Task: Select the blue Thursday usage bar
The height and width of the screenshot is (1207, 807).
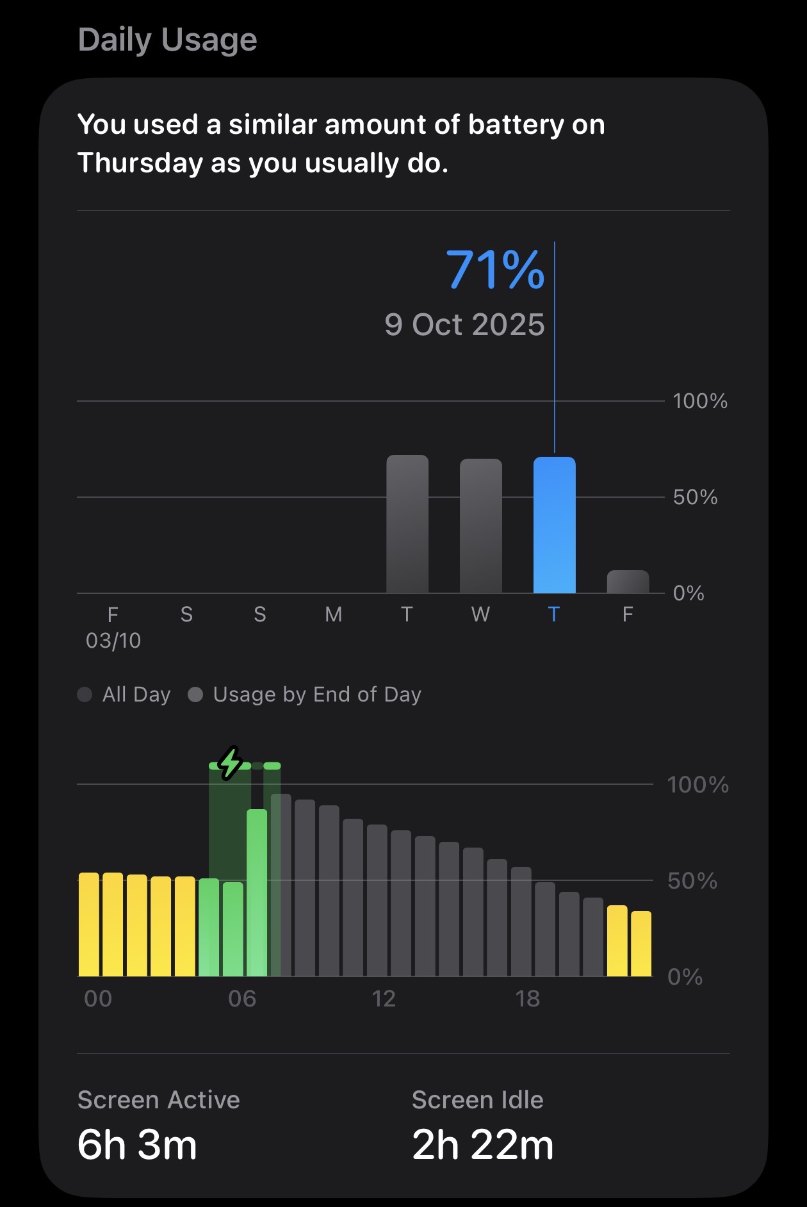Action: pyautogui.click(x=554, y=525)
